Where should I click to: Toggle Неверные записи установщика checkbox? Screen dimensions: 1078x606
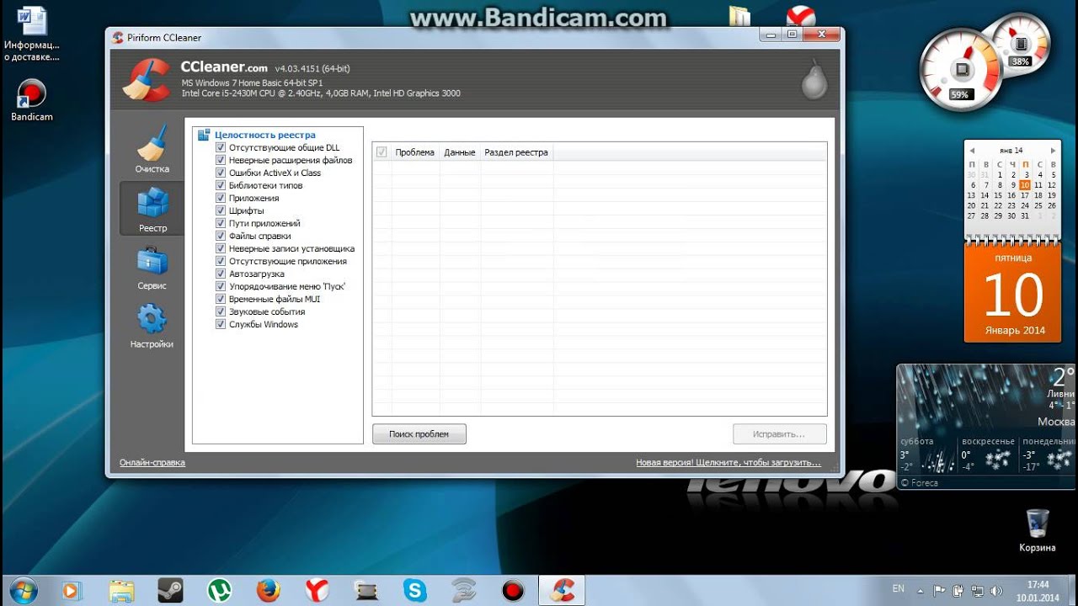(x=221, y=248)
